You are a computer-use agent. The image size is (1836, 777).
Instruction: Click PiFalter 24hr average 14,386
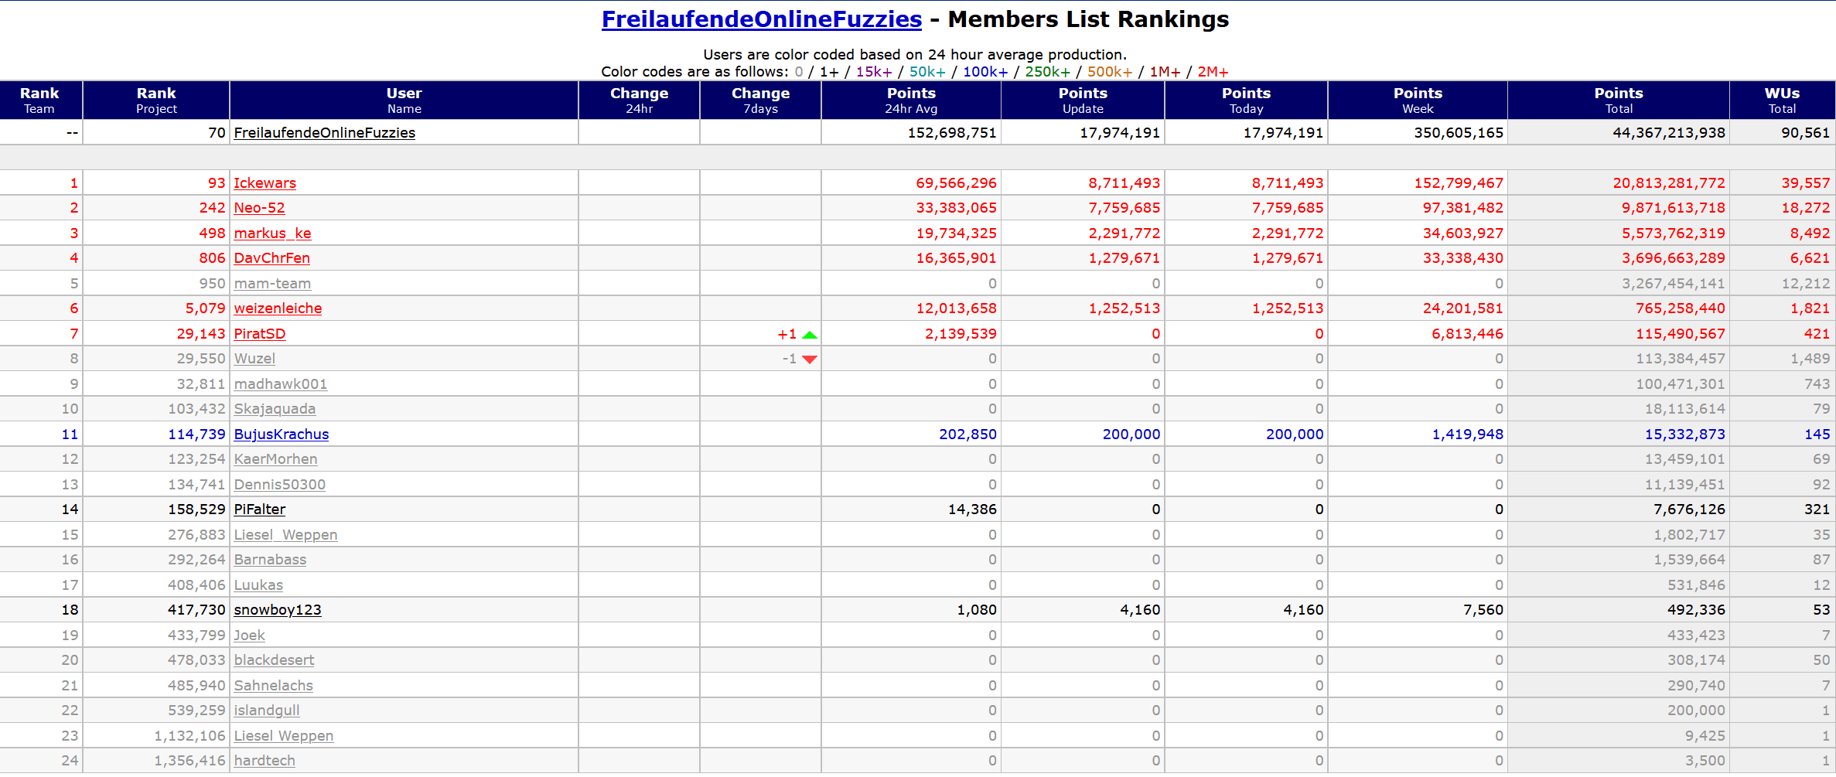tap(972, 509)
